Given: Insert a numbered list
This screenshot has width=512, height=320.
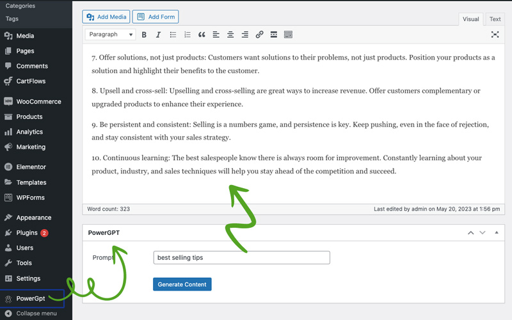Looking at the screenshot, I should click(188, 35).
